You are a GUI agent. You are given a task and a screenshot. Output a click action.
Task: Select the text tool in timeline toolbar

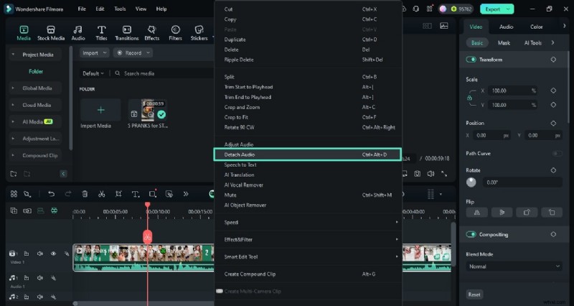pyautogui.click(x=135, y=194)
